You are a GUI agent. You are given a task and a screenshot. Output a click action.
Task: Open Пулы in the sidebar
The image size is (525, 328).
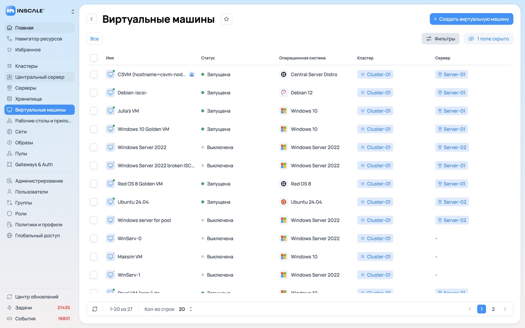[x=40, y=154]
